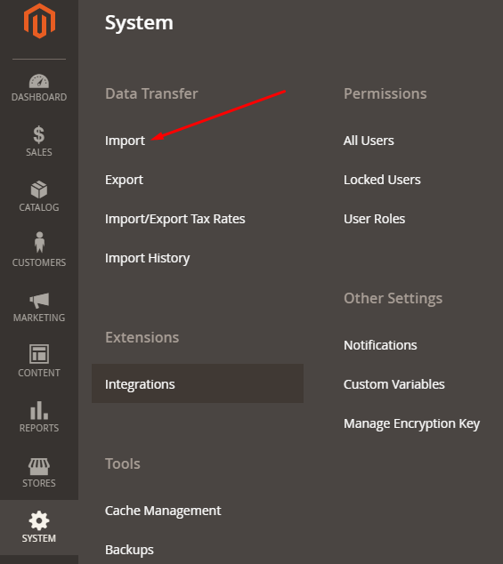Click the Other Settings section heading
503x564 pixels.
[393, 299]
